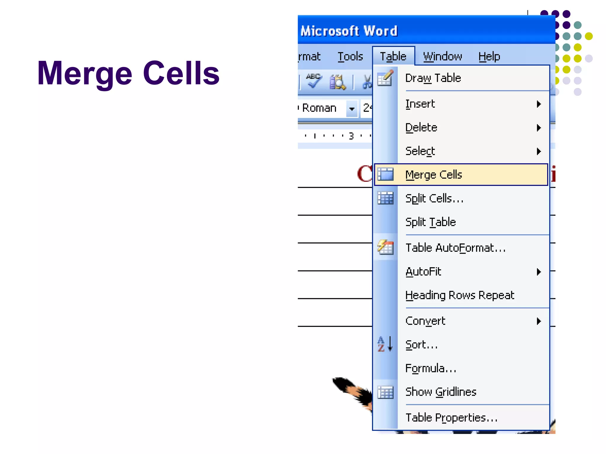Open Table Properties... entry

(x=461, y=418)
